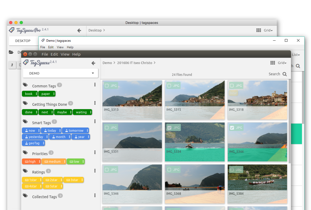The width and height of the screenshot is (311, 210).
Task: Open File menu in front dark menu bar
Action: pyautogui.click(x=45, y=54)
